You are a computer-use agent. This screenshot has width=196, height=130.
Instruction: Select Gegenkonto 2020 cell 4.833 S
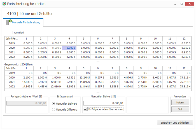point(69,78)
